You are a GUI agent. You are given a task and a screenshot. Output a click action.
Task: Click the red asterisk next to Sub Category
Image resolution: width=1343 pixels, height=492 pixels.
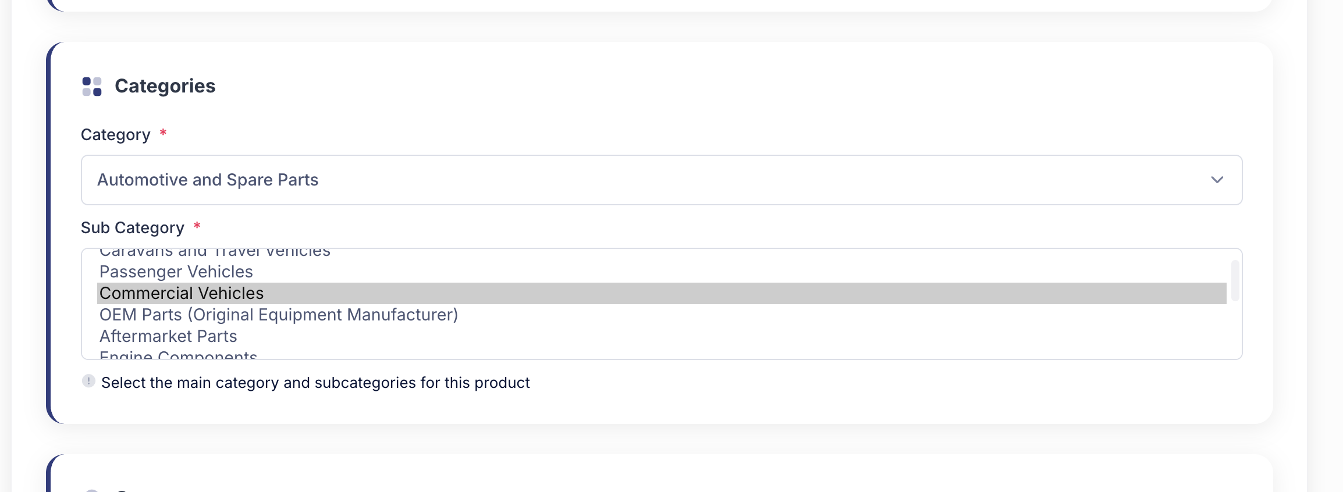[x=197, y=226]
